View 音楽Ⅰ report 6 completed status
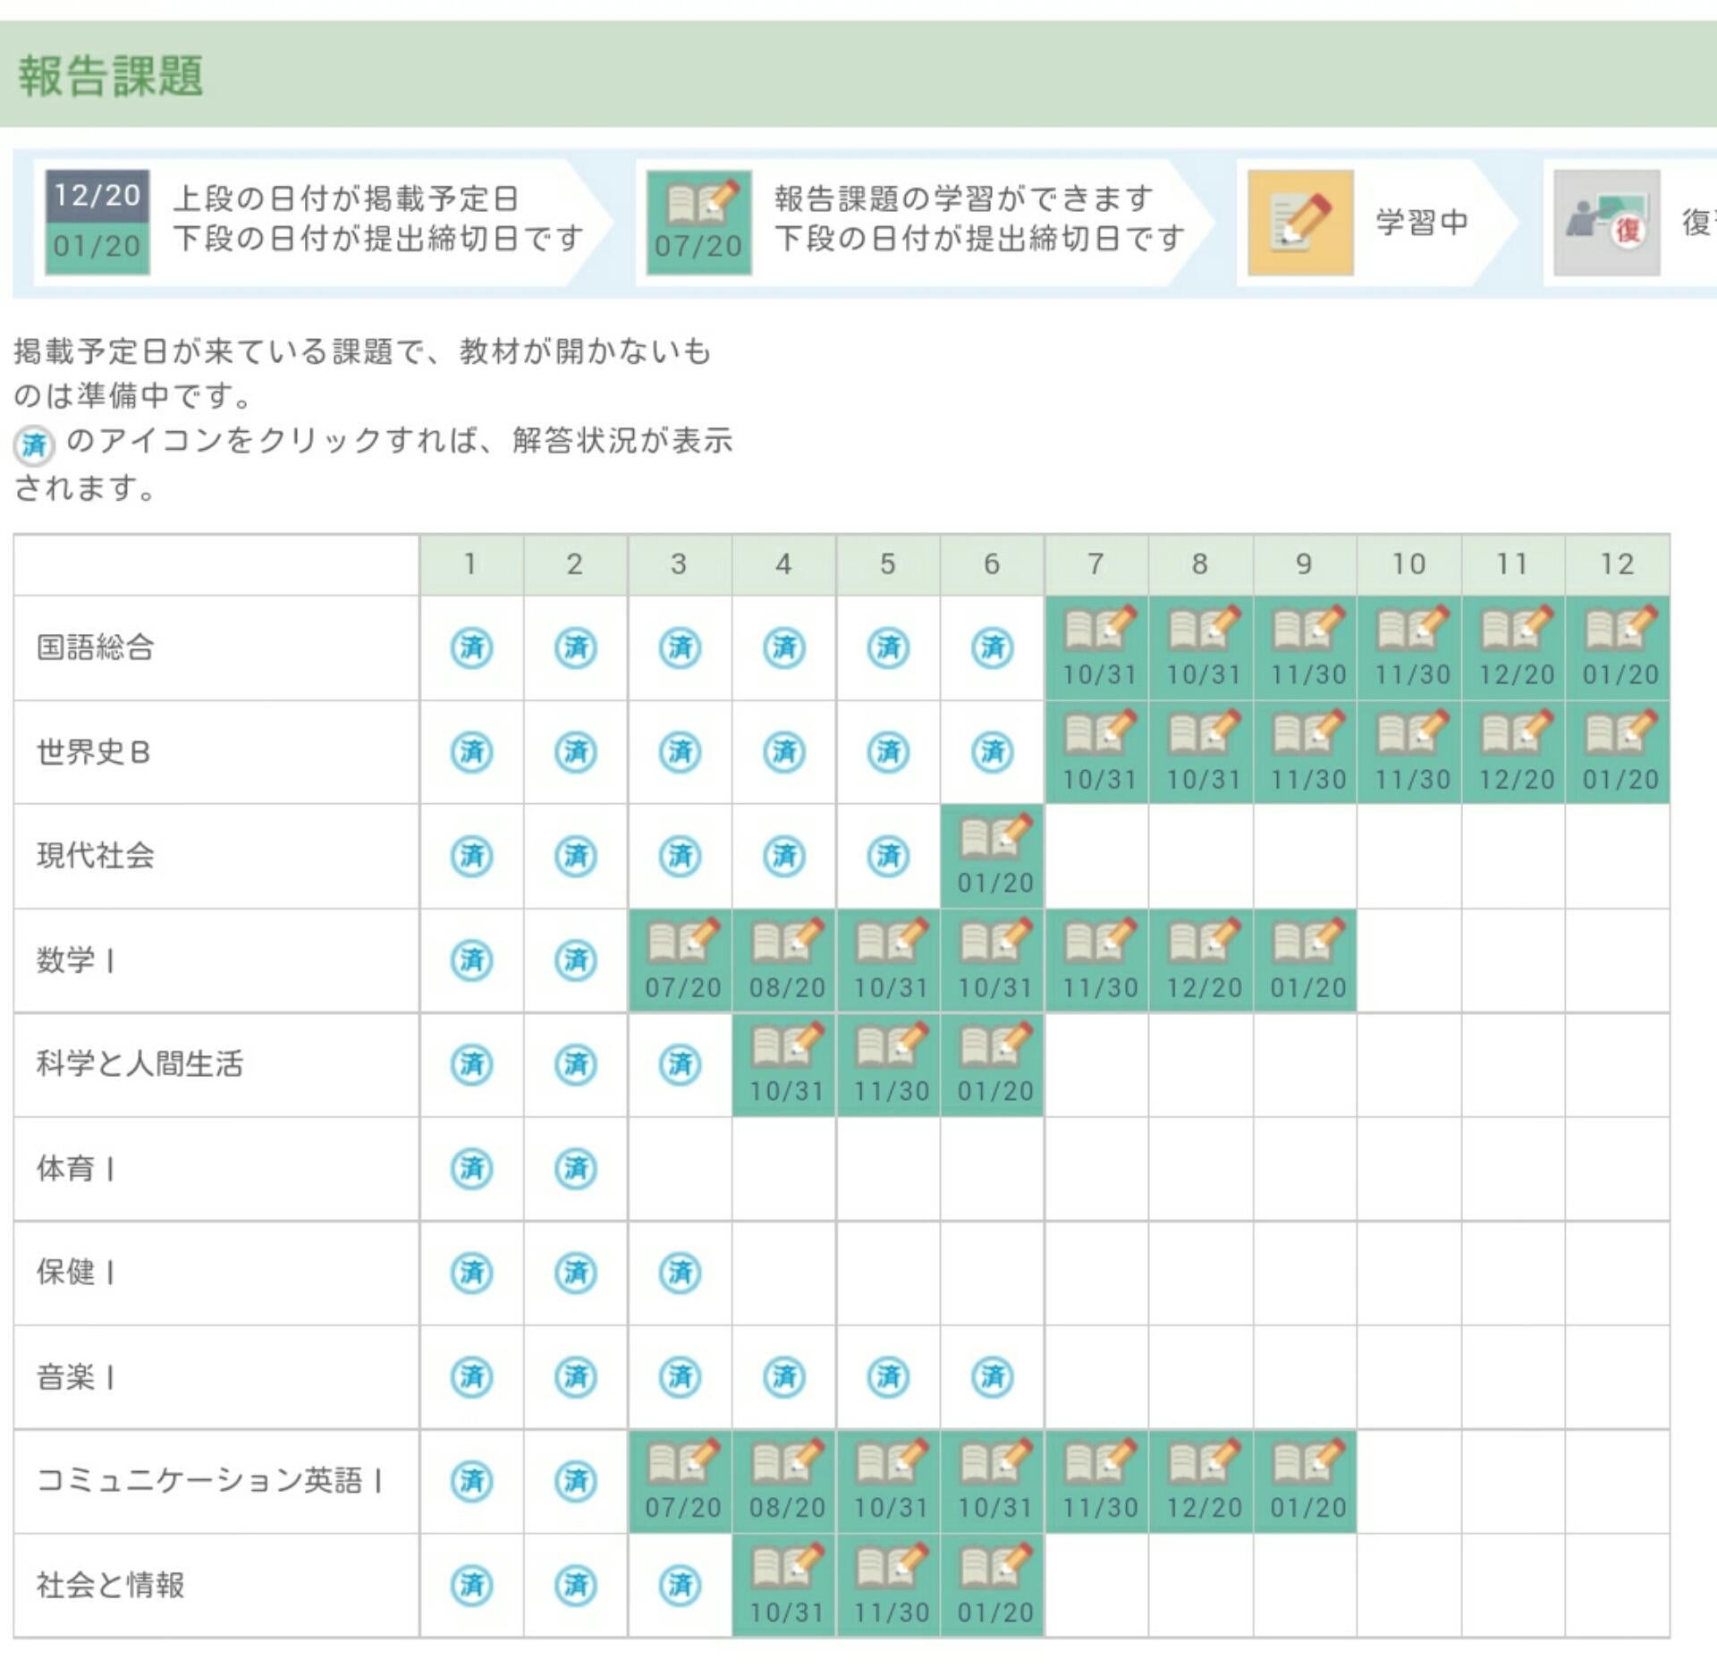Image resolution: width=1717 pixels, height=1667 pixels. click(x=993, y=1376)
